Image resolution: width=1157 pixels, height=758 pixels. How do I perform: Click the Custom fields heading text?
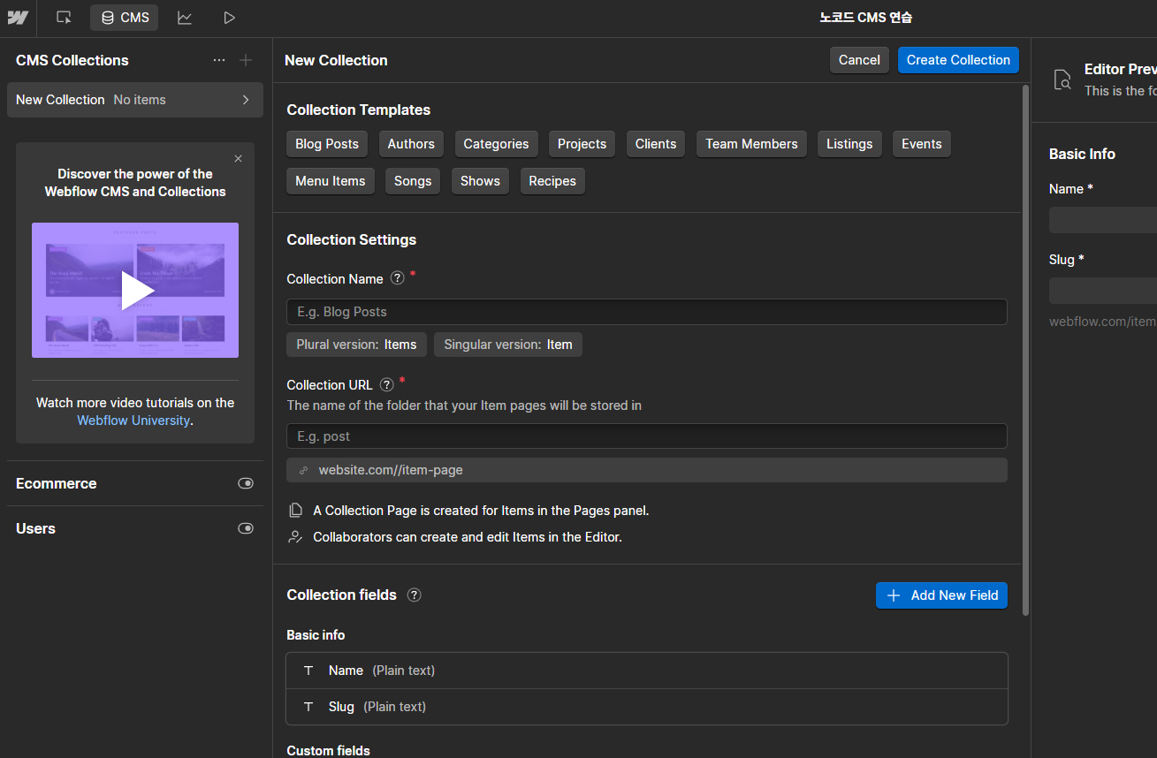coord(328,750)
